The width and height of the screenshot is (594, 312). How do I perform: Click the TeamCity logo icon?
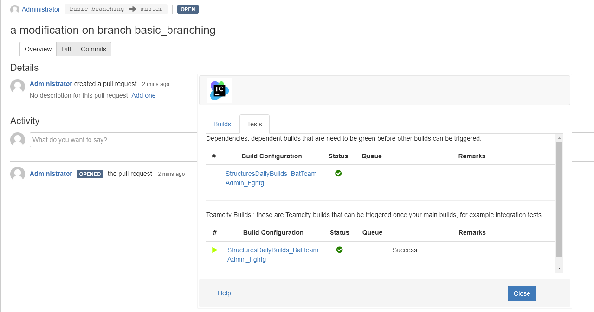219,90
